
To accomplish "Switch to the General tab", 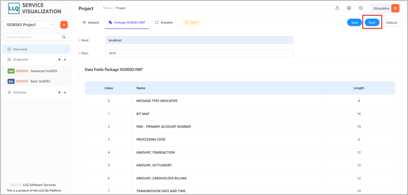I will pyautogui.click(x=91, y=23).
